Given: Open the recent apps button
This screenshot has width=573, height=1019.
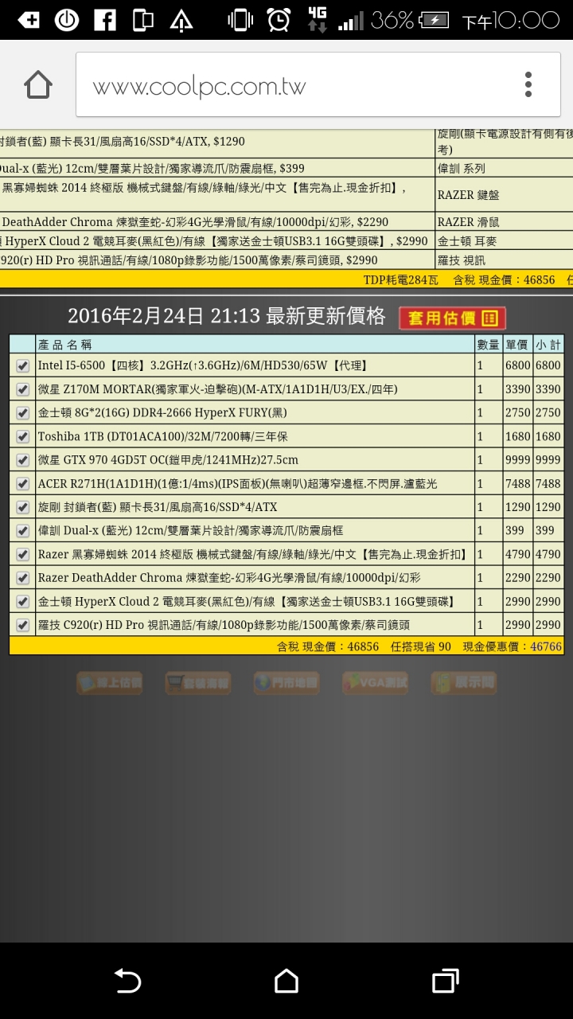Looking at the screenshot, I should pyautogui.click(x=446, y=981).
